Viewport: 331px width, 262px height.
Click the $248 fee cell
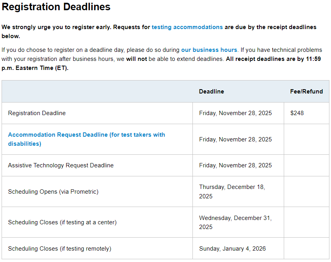click(x=297, y=113)
